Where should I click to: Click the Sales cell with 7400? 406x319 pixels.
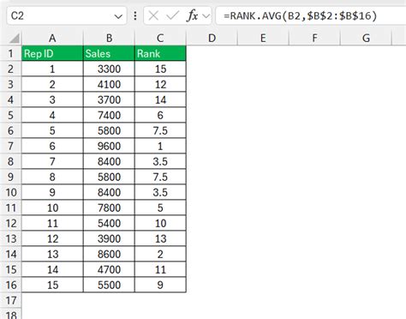[109, 115]
